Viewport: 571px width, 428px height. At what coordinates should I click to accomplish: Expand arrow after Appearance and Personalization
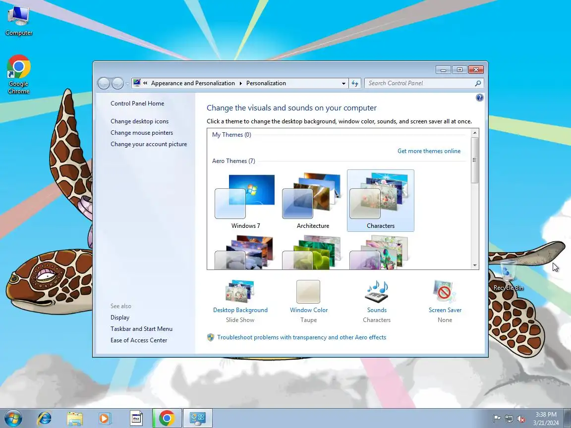[241, 83]
